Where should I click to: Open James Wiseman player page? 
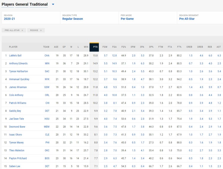pos(18,87)
